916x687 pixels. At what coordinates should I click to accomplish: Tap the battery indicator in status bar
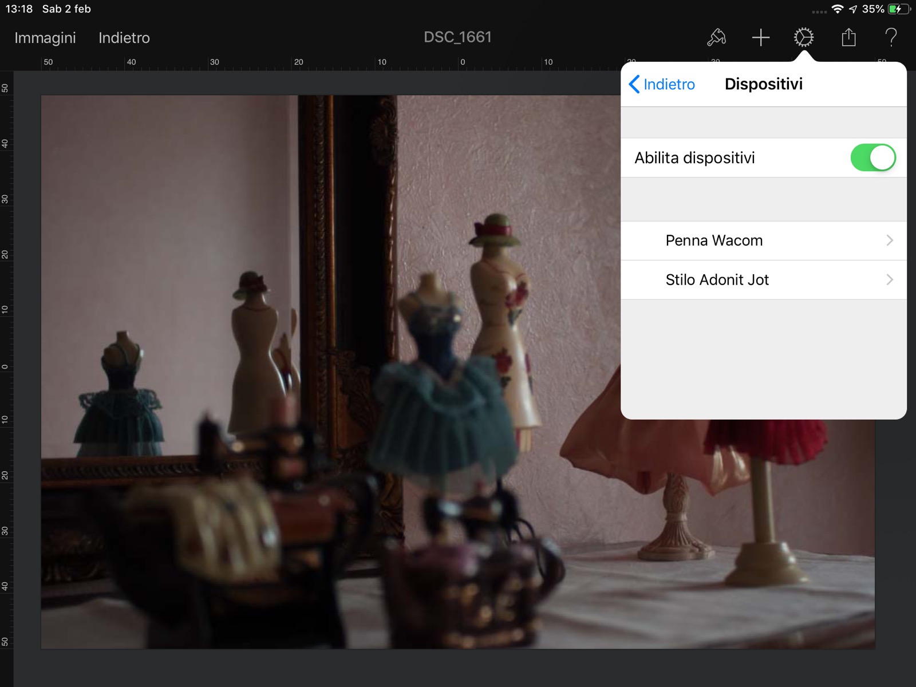[898, 9]
